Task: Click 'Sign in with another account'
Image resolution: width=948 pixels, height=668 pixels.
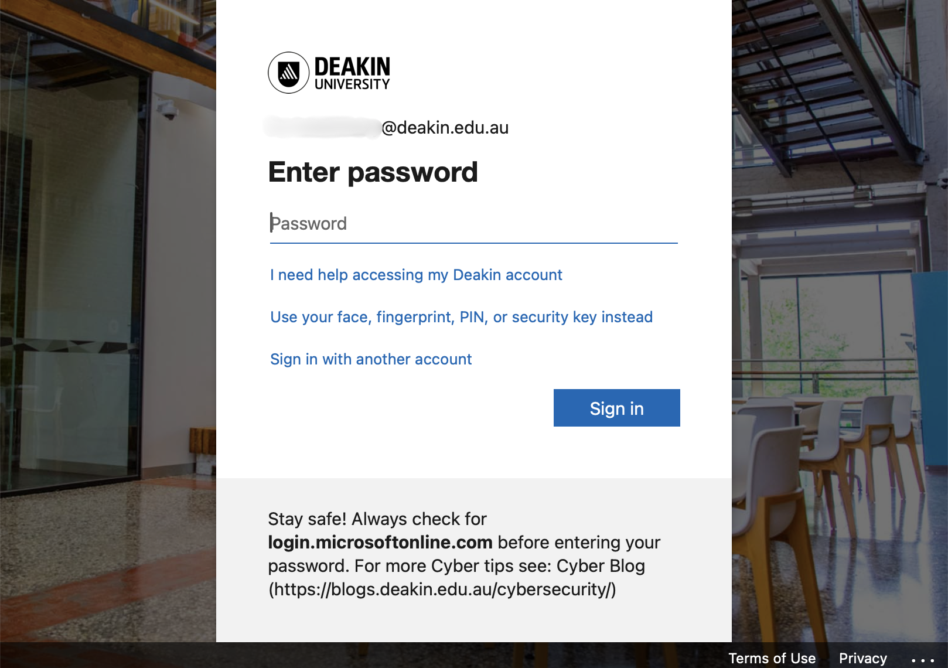Action: point(370,359)
